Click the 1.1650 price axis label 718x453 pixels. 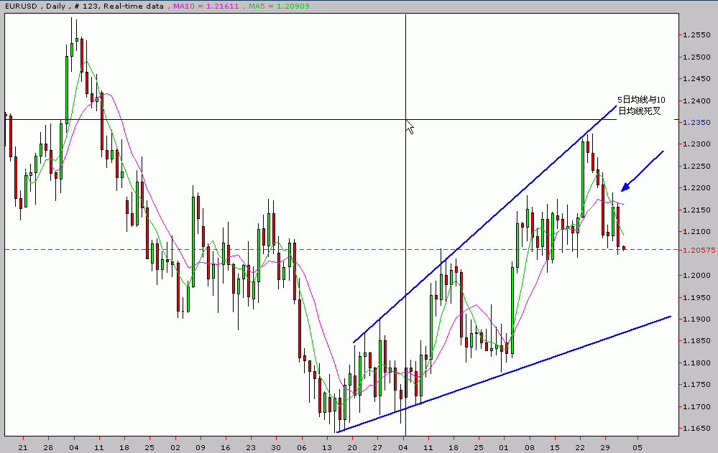(x=696, y=429)
